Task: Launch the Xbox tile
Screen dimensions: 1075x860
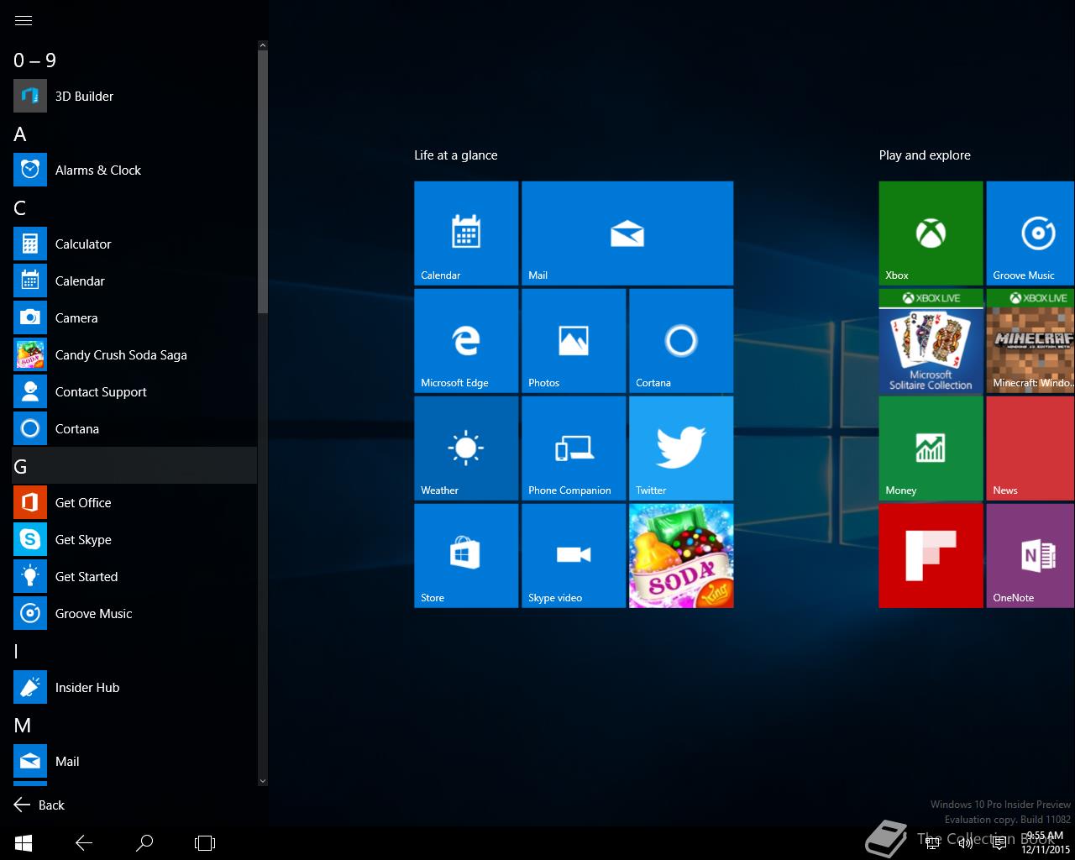Action: tap(931, 233)
